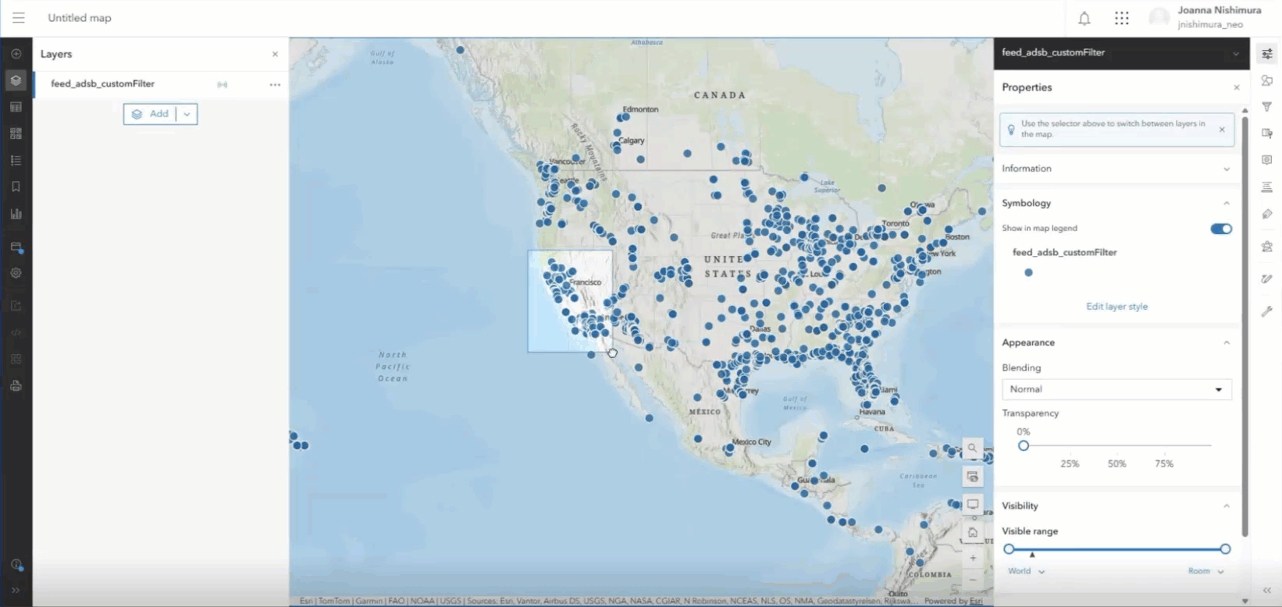Screen dimensions: 1282x607
Task: Close the Properties panel
Action: pyautogui.click(x=1236, y=87)
